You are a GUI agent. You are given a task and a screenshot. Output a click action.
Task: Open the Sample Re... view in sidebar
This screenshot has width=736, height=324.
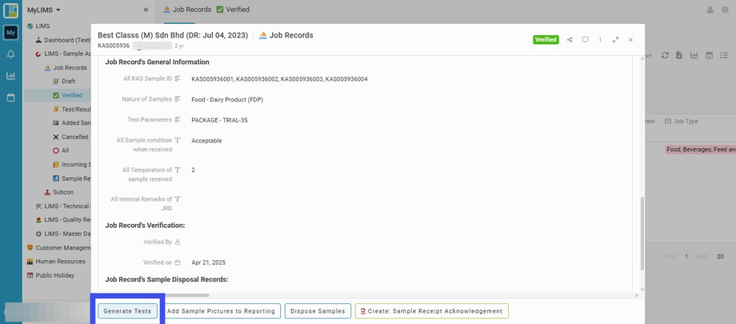coord(71,178)
